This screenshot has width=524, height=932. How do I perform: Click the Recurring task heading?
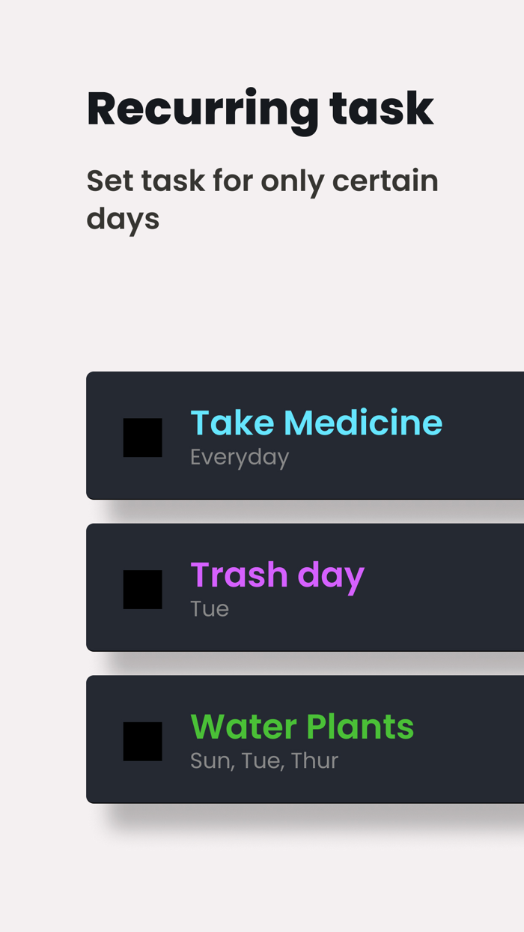[x=261, y=108]
